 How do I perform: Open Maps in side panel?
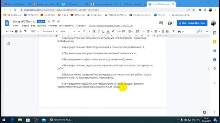click(x=214, y=69)
